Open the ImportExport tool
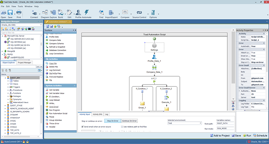Image resolution: width=269 pixels, height=144 pixels. pyautogui.click(x=111, y=14)
